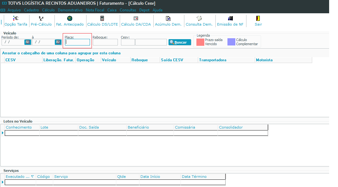Open the Nota Fiscal menu
Viewport: 338px width, 187px height.
95,10
